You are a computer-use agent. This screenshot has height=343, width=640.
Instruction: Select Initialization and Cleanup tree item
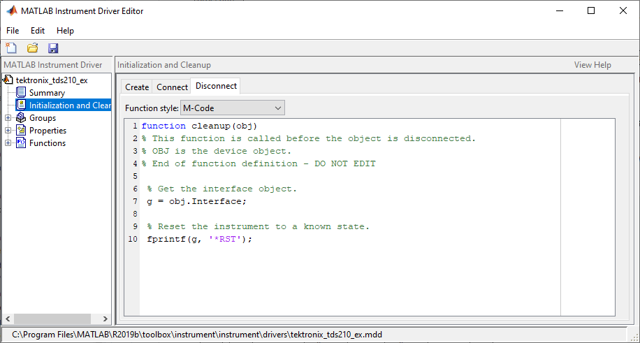tap(69, 105)
